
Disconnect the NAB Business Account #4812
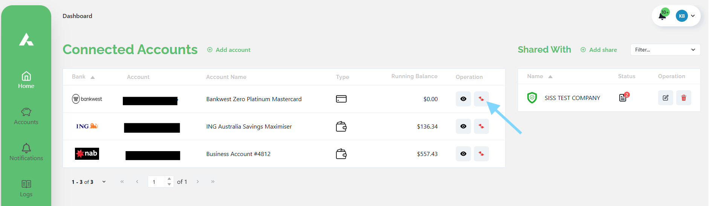(x=481, y=154)
